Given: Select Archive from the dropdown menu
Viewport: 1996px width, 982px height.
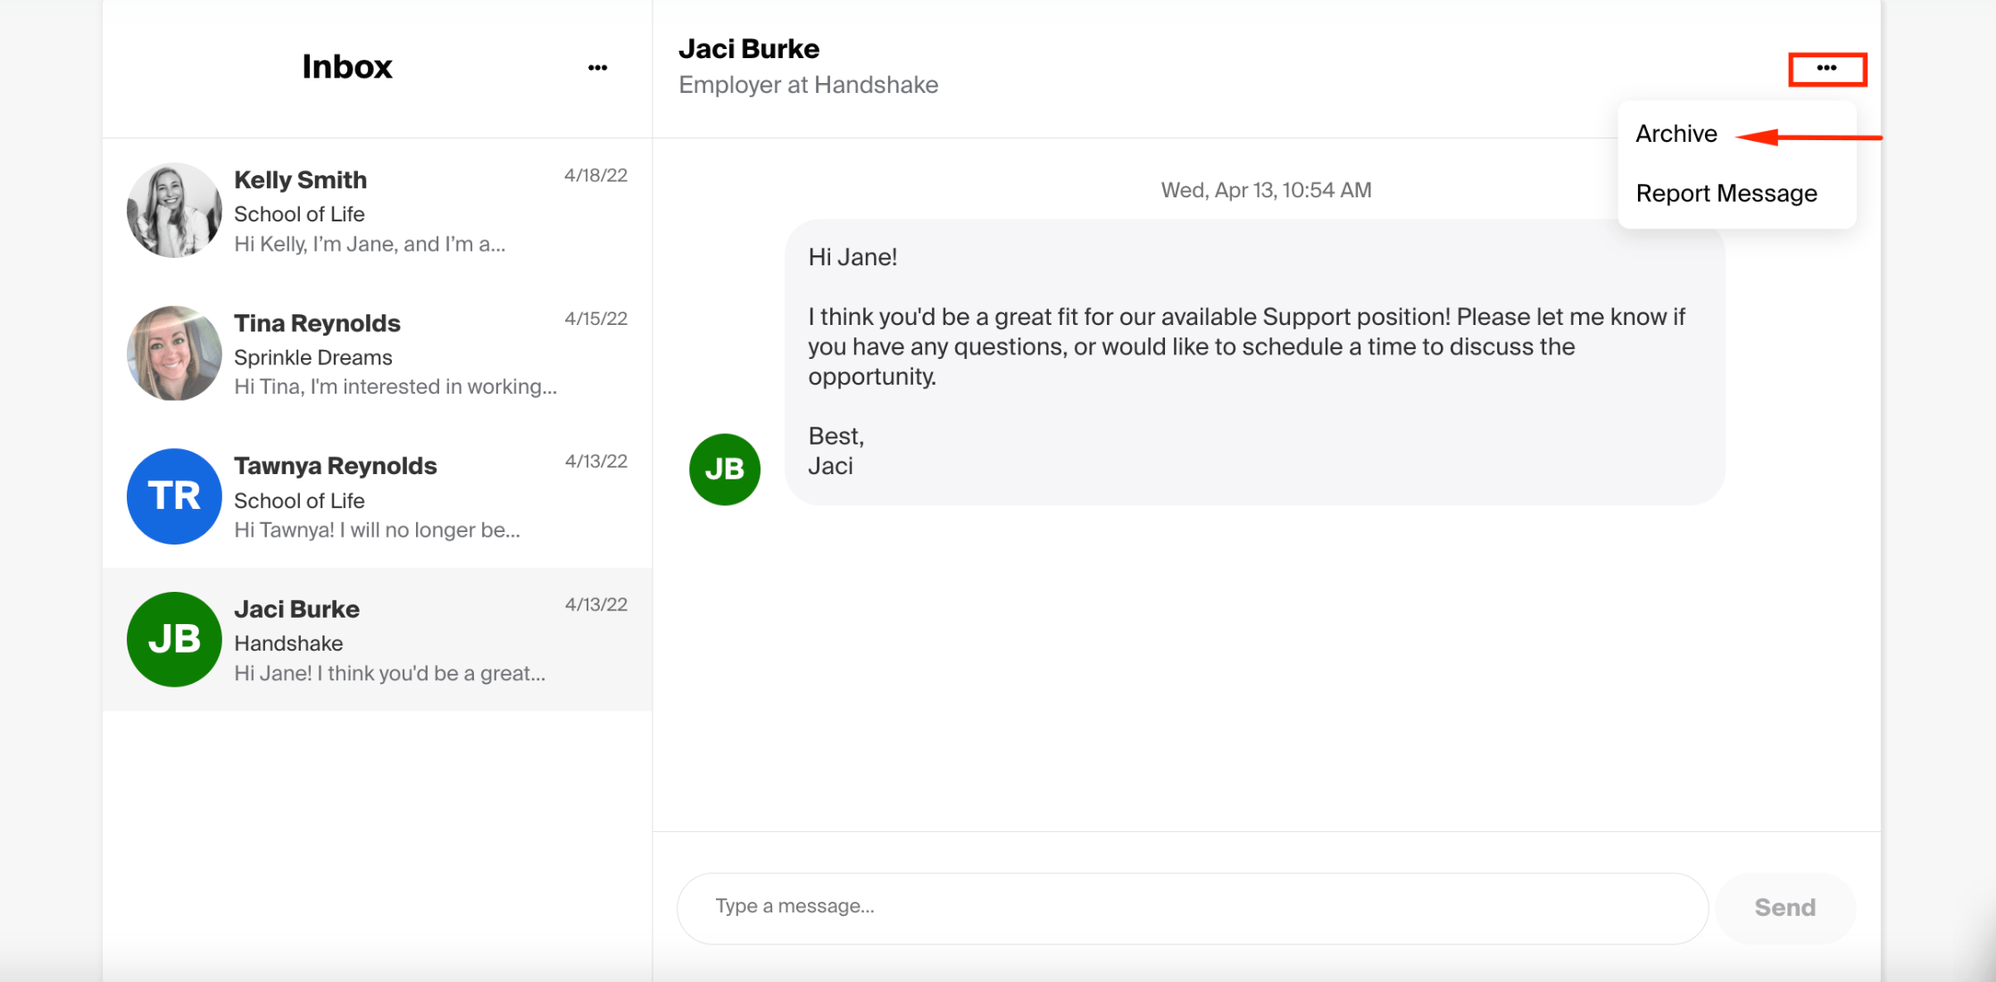Looking at the screenshot, I should (1676, 134).
